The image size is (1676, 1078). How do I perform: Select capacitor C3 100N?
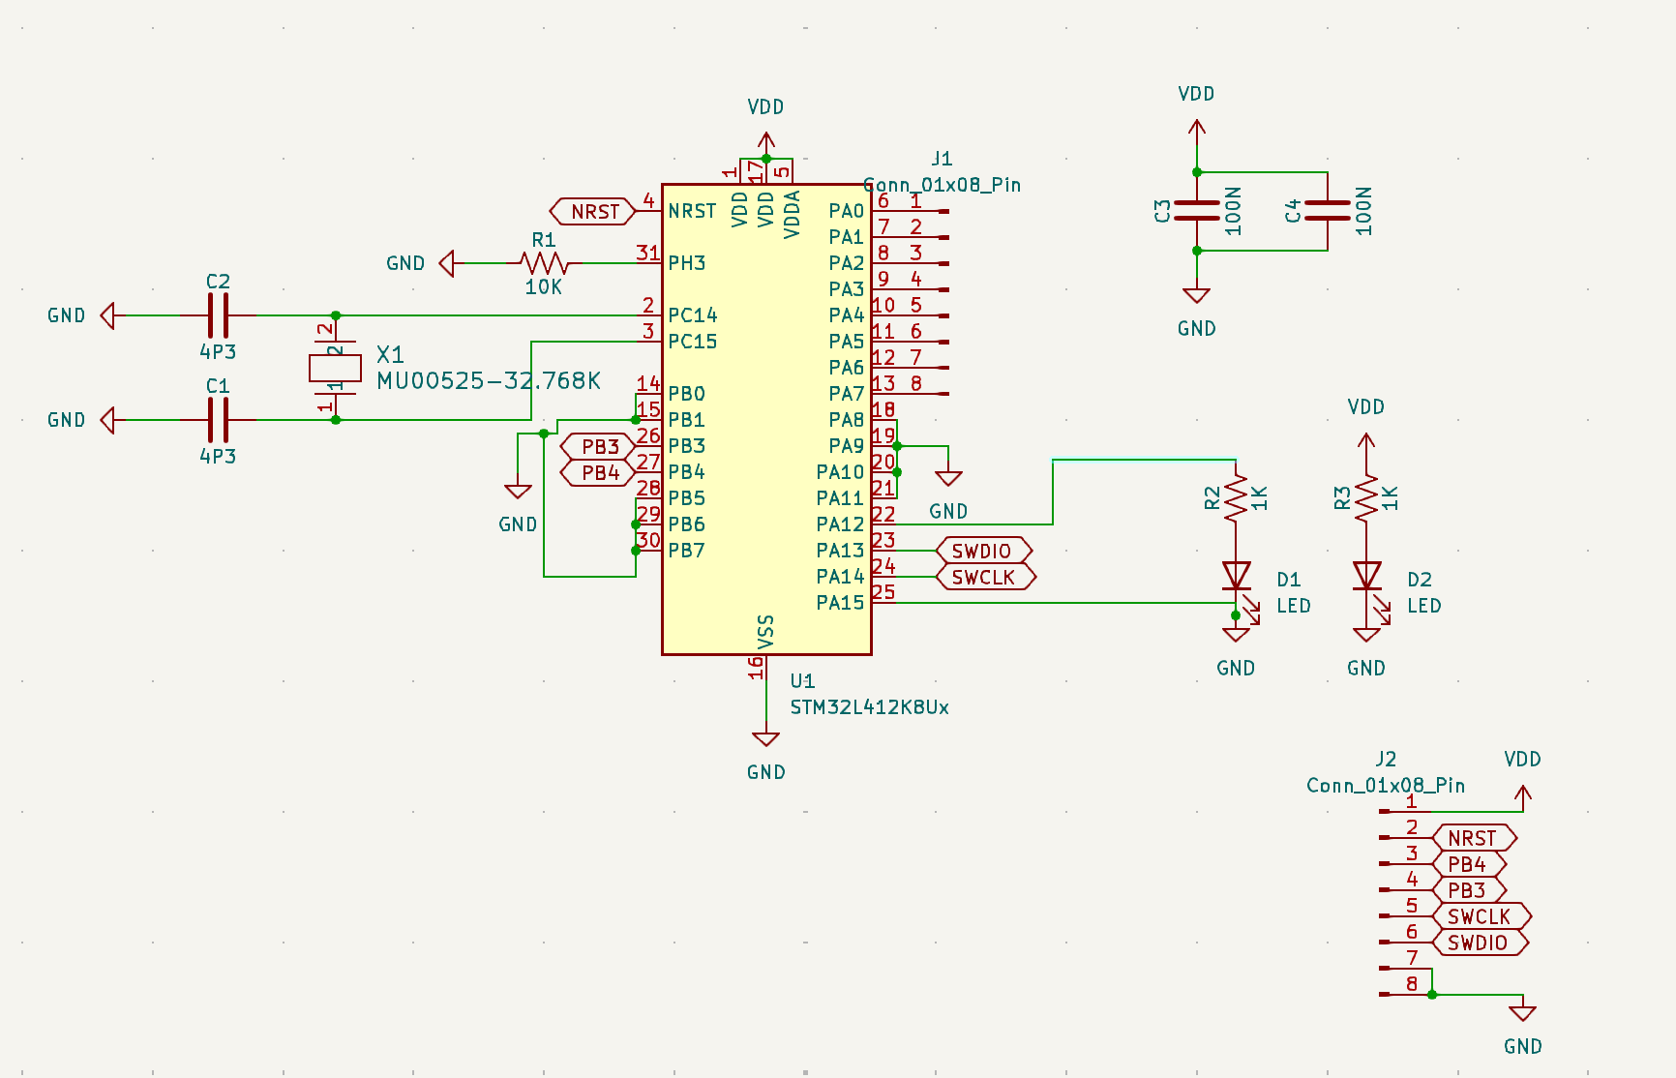tap(1198, 208)
